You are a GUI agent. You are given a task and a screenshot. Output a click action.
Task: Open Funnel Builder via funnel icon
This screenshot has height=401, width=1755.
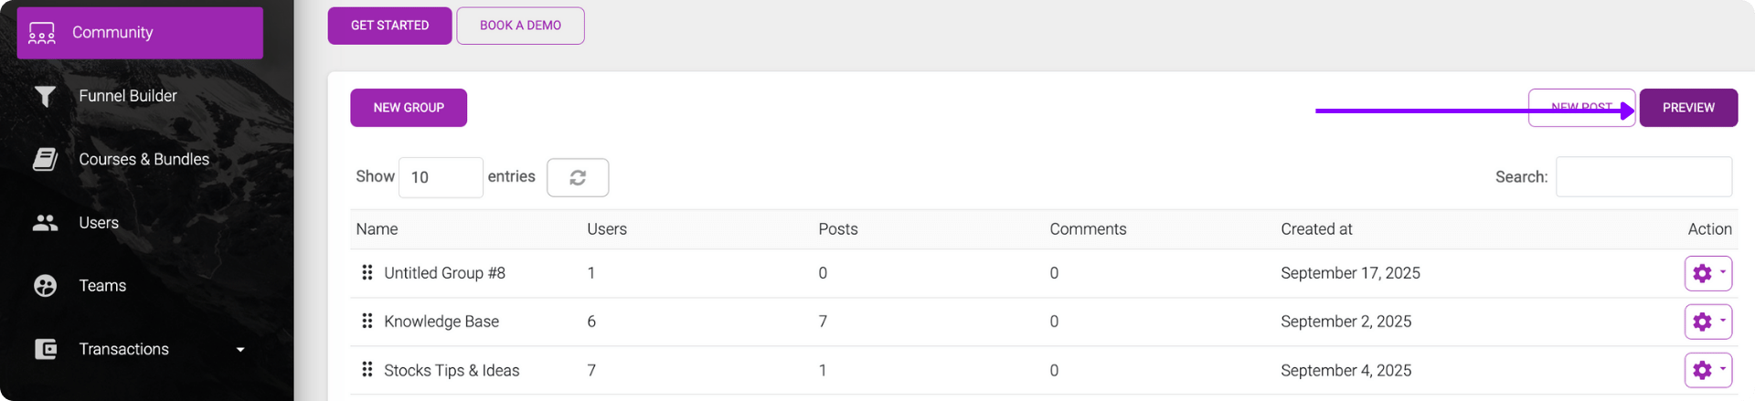[x=45, y=96]
